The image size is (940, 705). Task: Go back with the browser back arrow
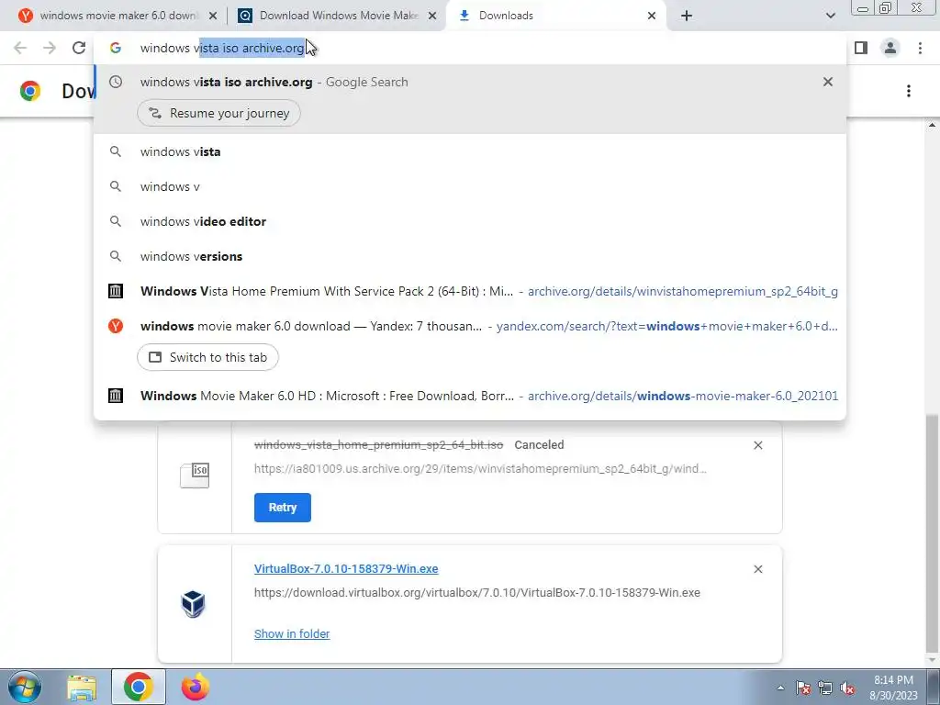point(20,48)
